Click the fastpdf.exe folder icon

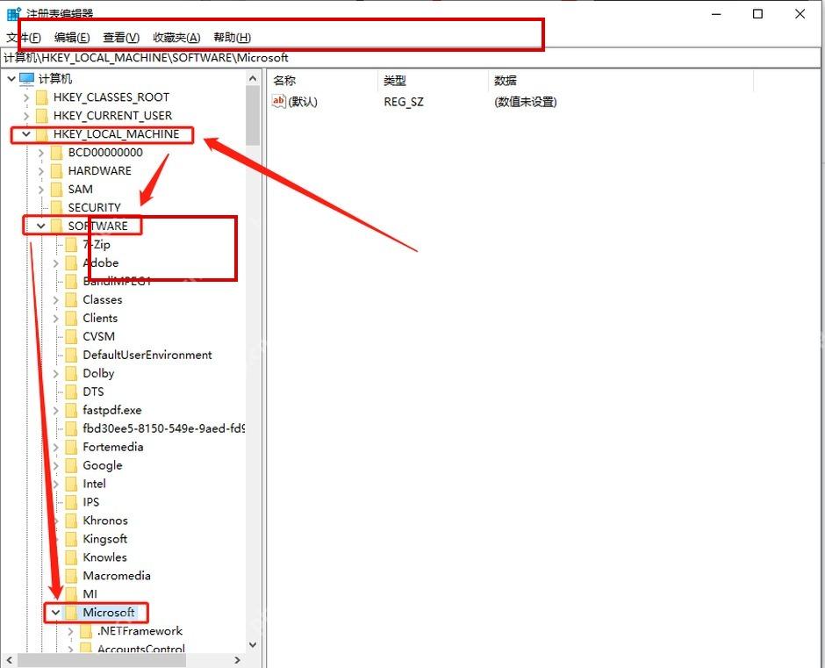[x=71, y=411]
